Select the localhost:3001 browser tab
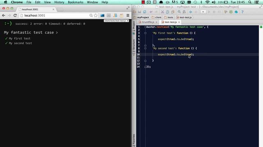The height and width of the screenshot is (147, 263). (37, 9)
